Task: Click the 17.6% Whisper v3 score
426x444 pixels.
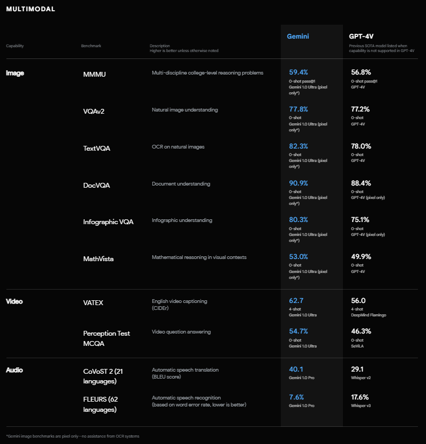Action: coord(360,397)
